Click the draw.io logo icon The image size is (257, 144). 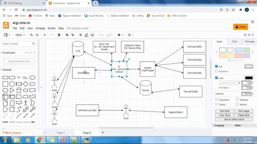tap(6, 25)
